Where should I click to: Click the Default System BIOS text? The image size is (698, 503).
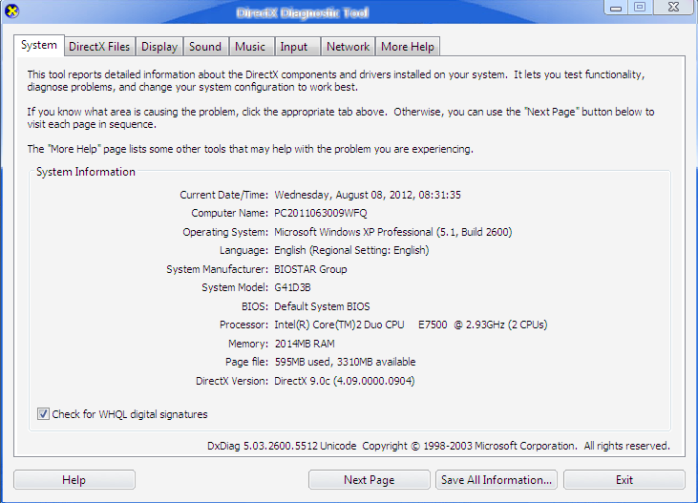[x=322, y=306]
